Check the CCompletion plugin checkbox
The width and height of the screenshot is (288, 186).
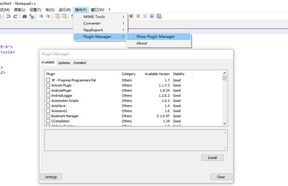pos(48,121)
